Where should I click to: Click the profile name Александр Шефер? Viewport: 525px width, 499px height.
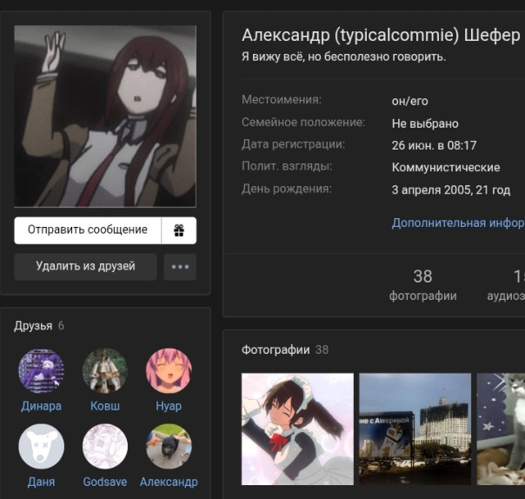pos(381,36)
